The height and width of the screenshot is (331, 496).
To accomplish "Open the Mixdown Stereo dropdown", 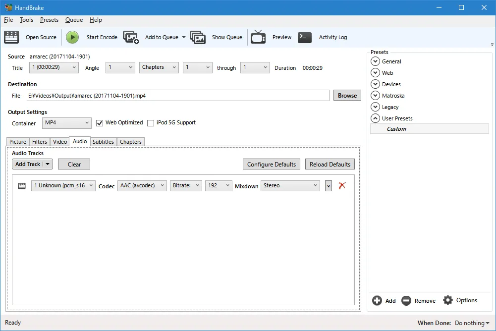I will coord(290,186).
